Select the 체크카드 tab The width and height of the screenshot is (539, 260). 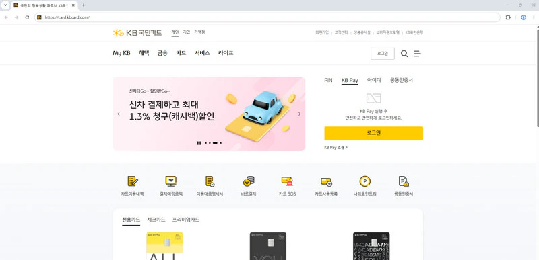coord(156,220)
